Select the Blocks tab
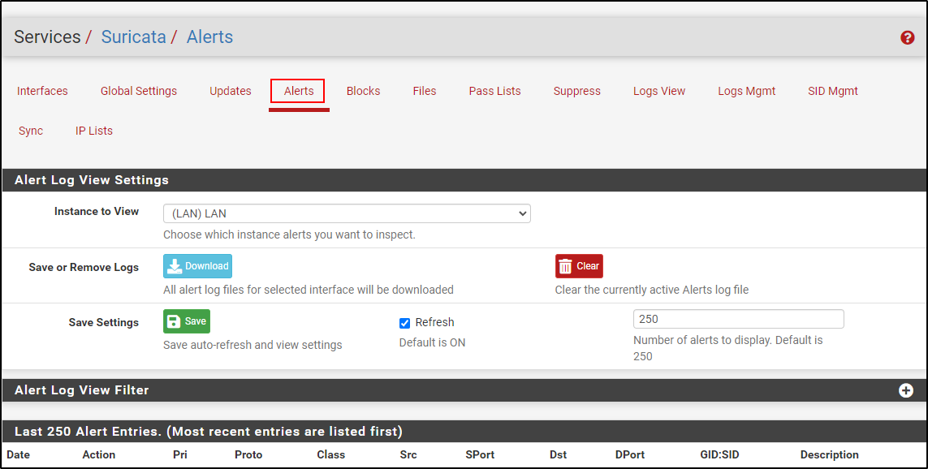The width and height of the screenshot is (928, 469). (x=363, y=91)
